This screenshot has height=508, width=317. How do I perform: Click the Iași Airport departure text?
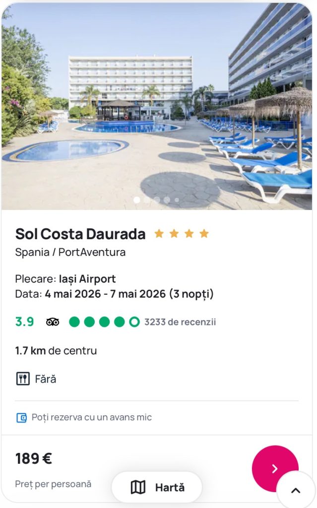(x=87, y=279)
